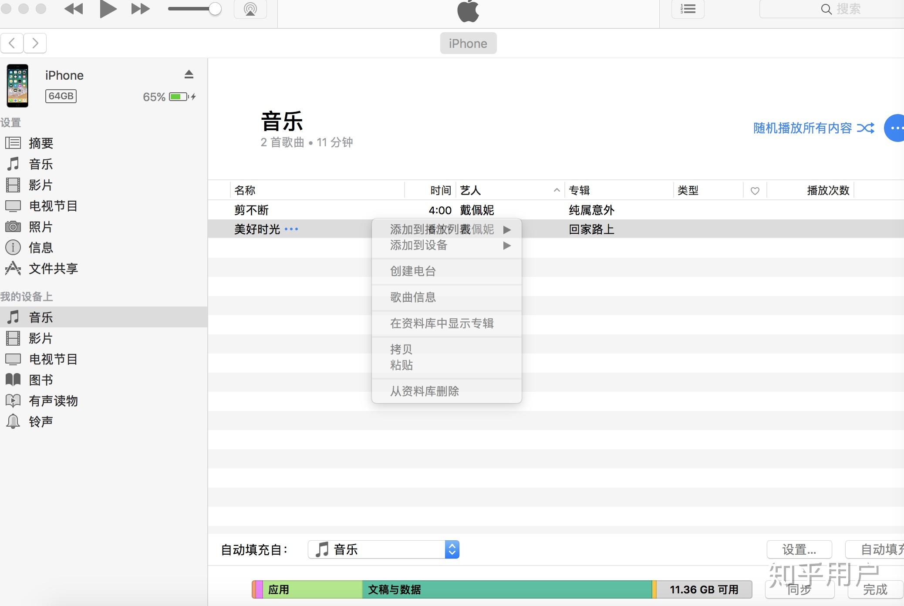Open the blue more-options circle button
This screenshot has width=904, height=606.
[x=894, y=128]
